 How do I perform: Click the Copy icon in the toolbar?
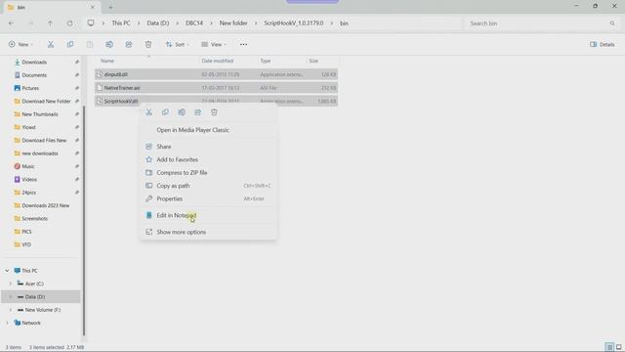point(70,44)
